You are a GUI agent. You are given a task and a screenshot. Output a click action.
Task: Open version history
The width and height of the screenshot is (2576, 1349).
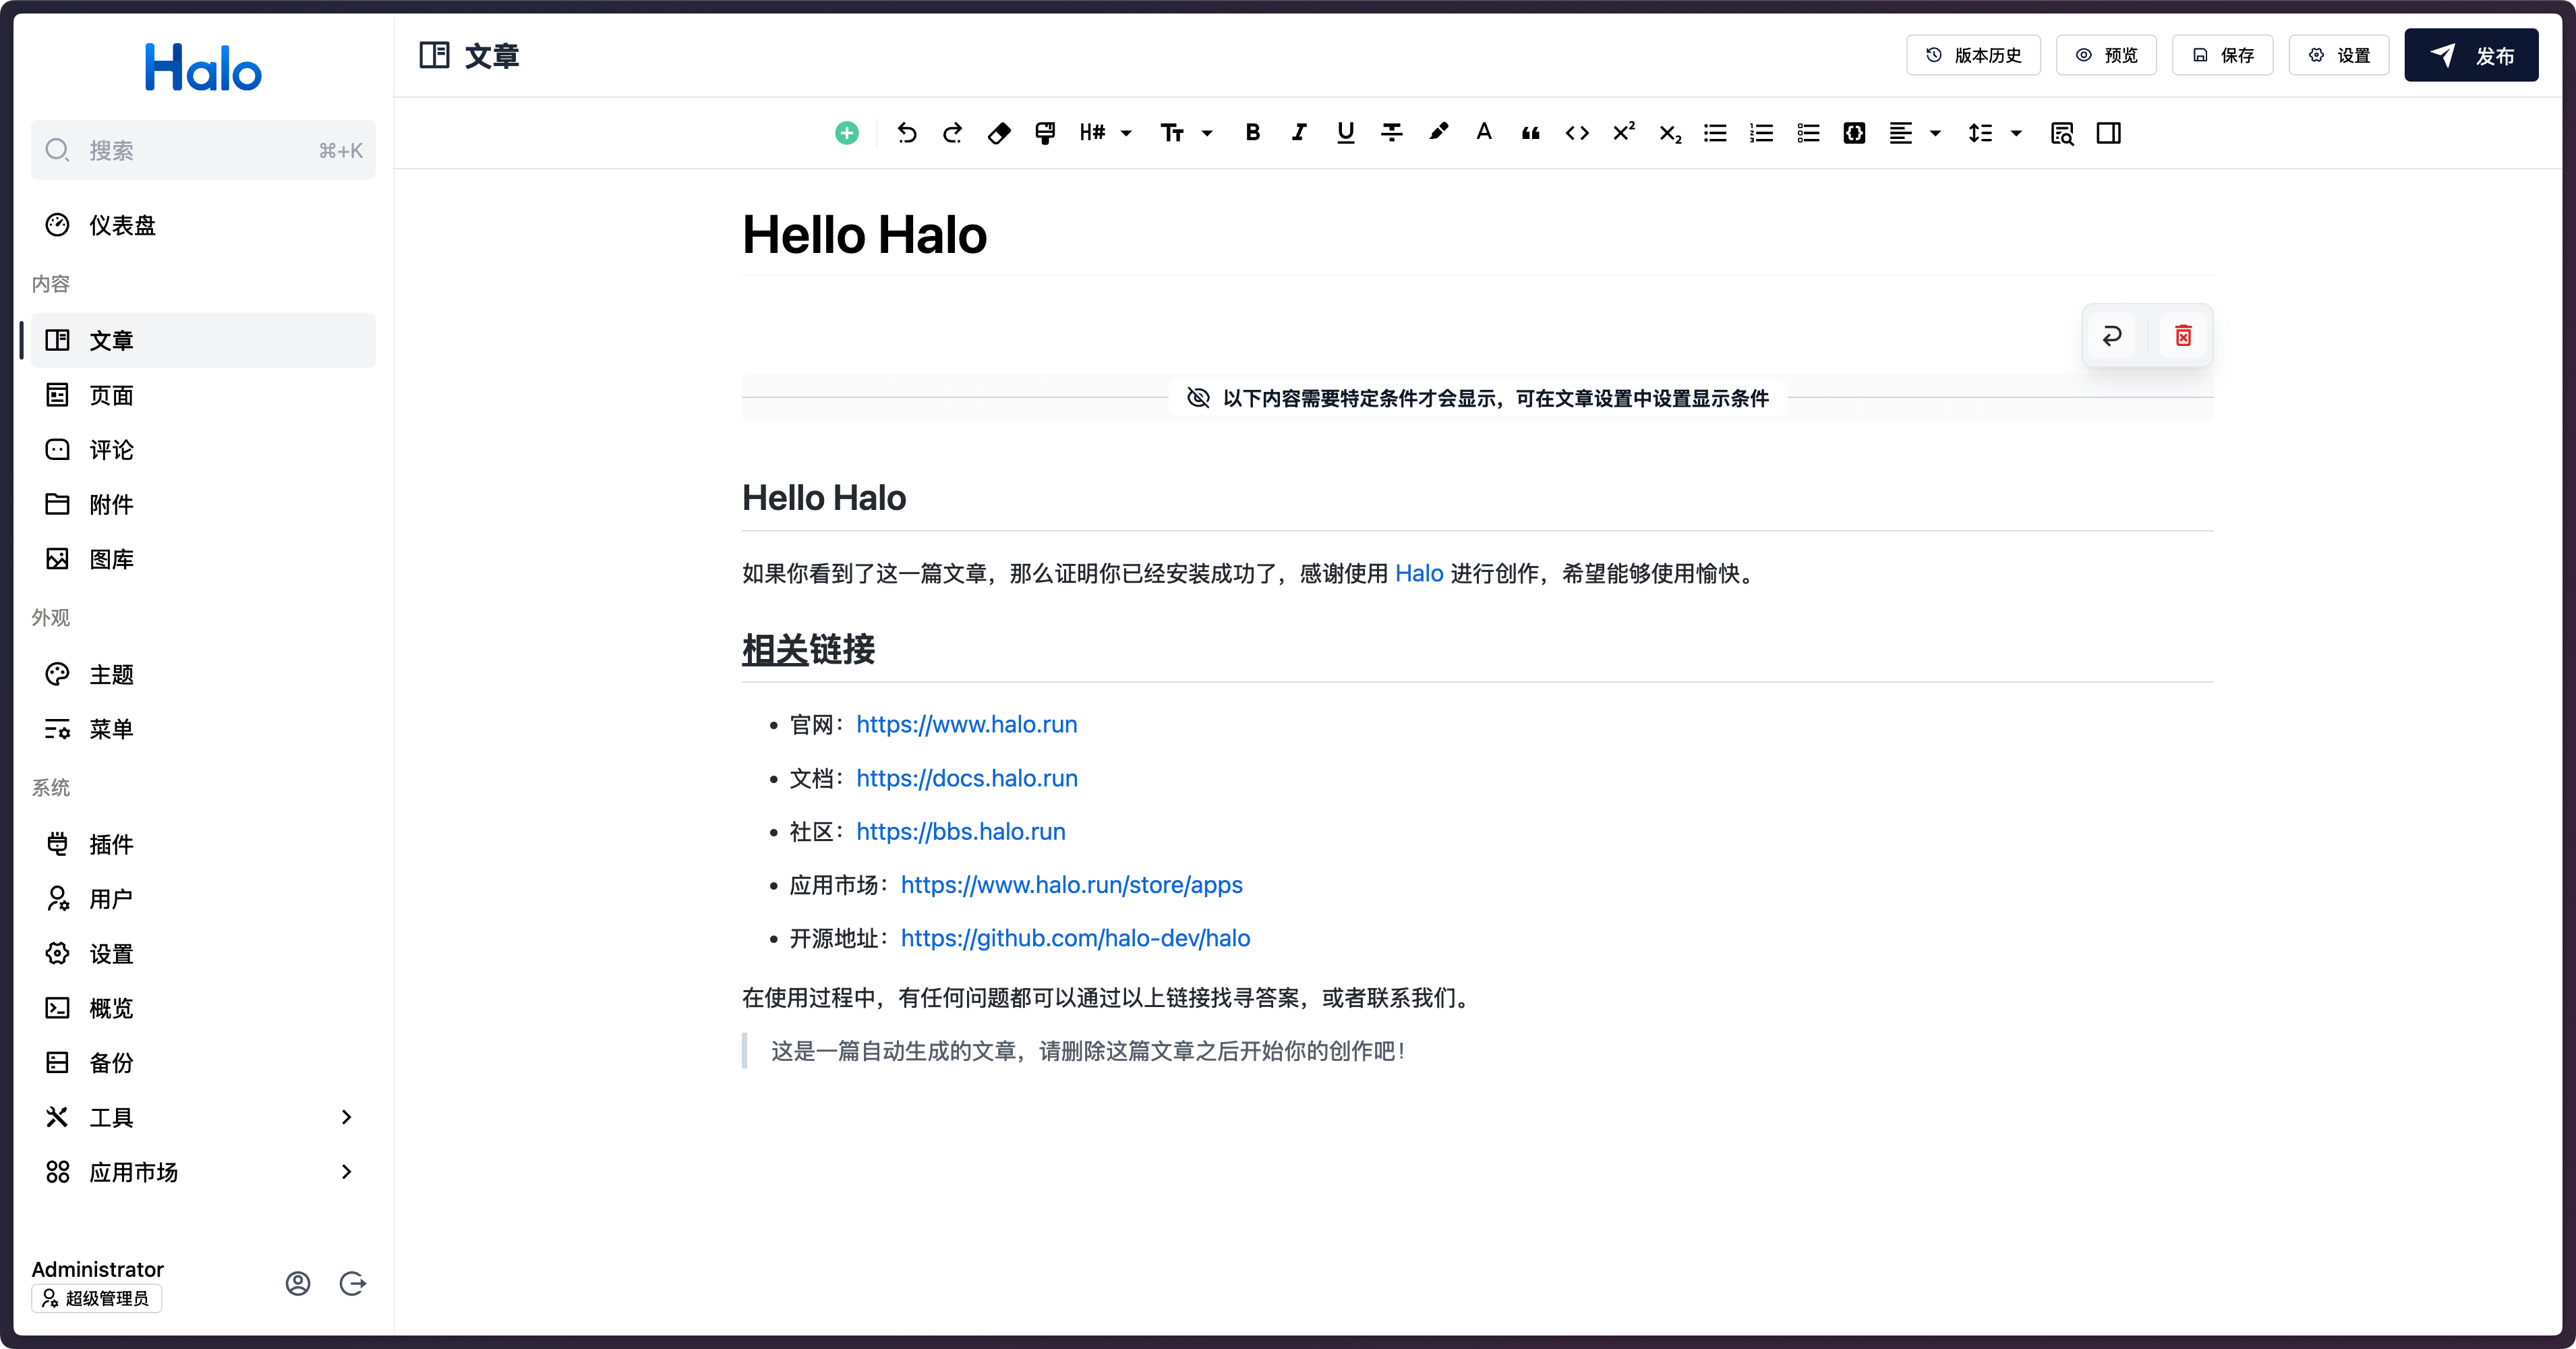[1973, 55]
